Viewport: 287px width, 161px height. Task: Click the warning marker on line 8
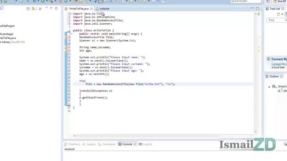pos(66,37)
